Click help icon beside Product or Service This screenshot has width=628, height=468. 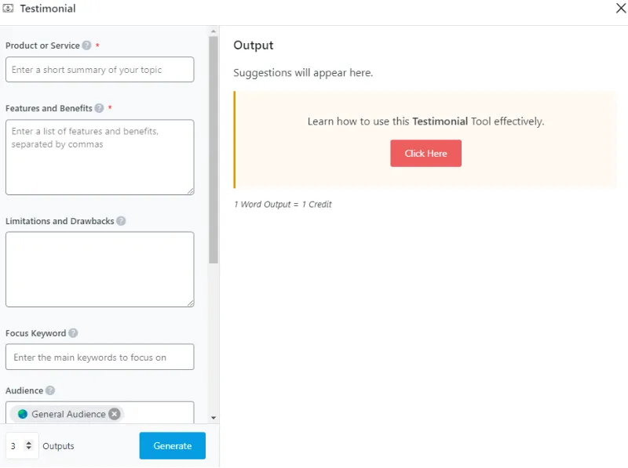pyautogui.click(x=86, y=45)
